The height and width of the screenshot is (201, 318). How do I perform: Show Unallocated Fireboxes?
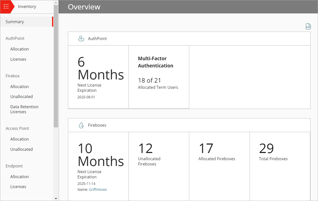pyautogui.click(x=21, y=96)
